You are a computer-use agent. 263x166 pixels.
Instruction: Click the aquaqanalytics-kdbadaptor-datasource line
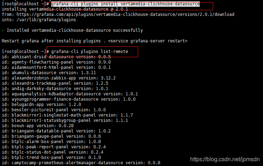pos(70,94)
